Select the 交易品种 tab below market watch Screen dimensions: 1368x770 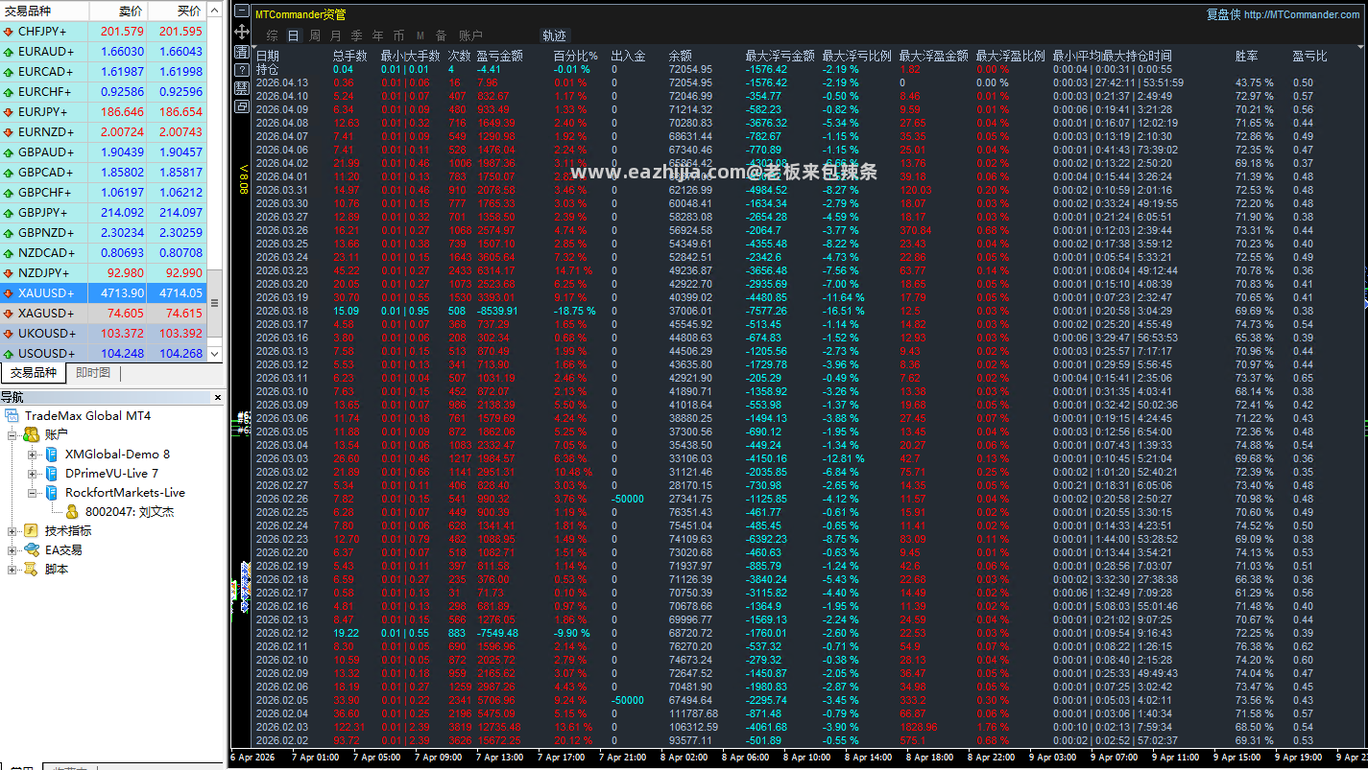[x=34, y=374]
